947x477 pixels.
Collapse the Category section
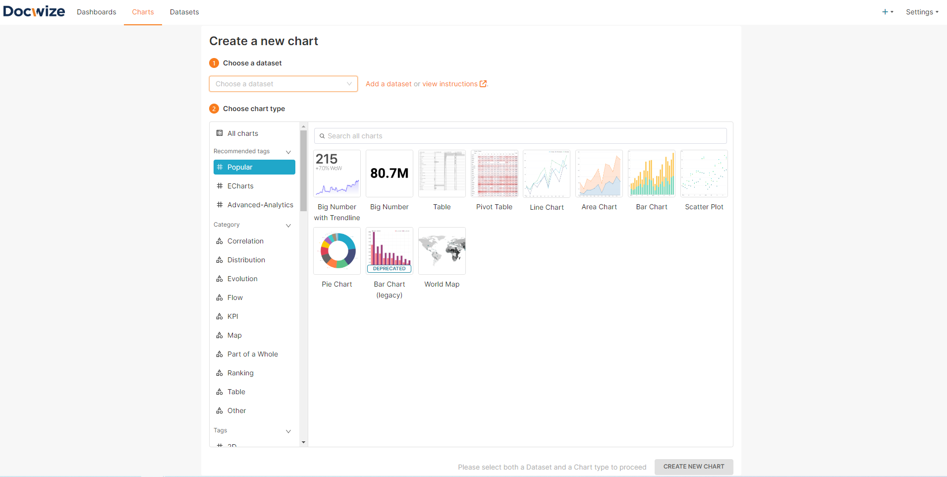288,225
